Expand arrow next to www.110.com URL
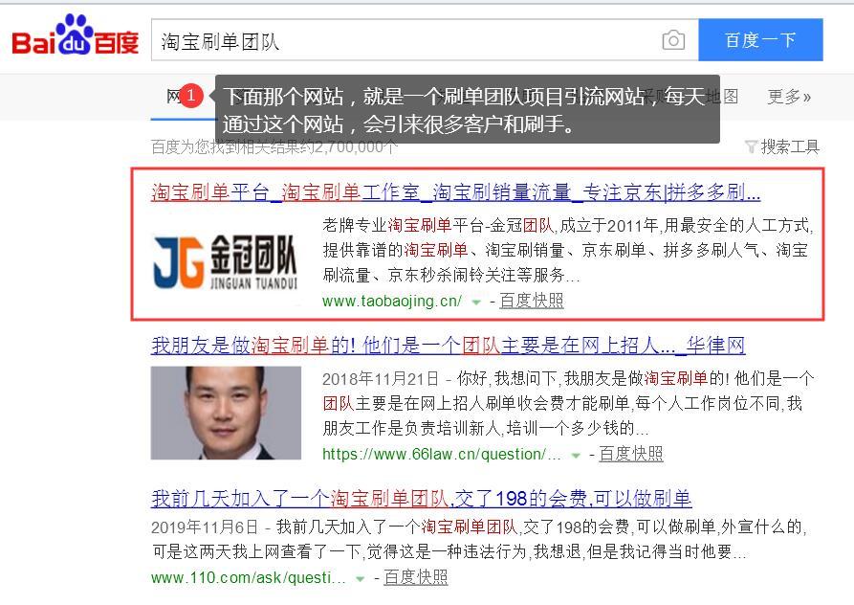Screen dimensions: 854x605 point(360,579)
